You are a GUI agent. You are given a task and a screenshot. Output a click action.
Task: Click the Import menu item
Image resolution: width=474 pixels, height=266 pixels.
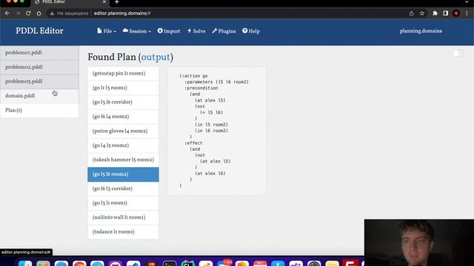(169, 31)
